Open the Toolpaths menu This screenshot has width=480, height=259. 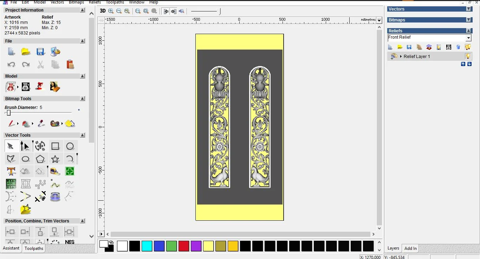pyautogui.click(x=115, y=2)
